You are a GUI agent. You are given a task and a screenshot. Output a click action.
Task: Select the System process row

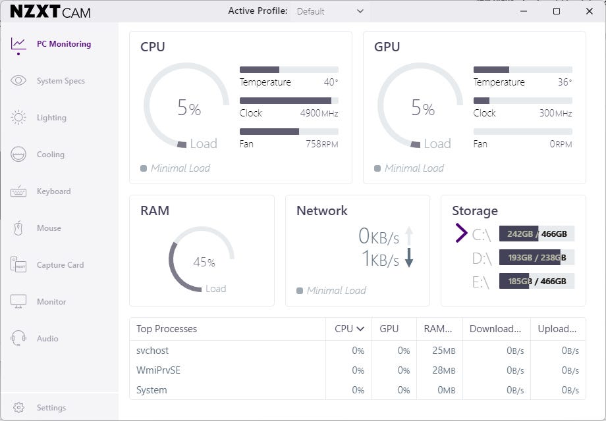coord(358,389)
